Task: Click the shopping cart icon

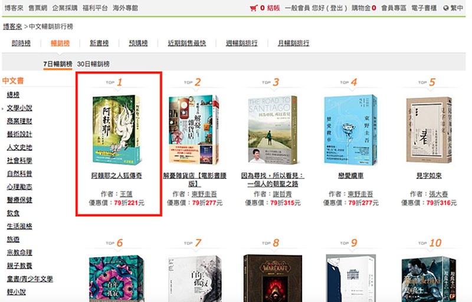Action: pos(254,8)
